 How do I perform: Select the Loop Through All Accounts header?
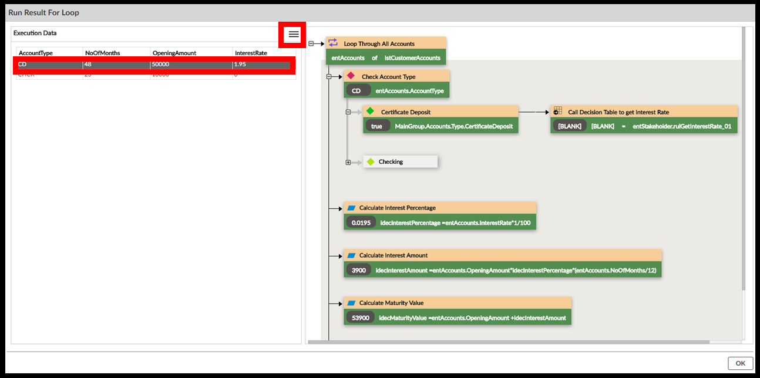click(379, 43)
